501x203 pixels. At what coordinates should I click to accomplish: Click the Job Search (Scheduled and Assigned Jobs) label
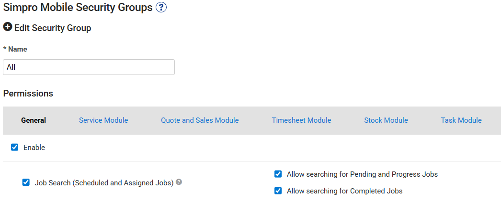tap(104, 182)
